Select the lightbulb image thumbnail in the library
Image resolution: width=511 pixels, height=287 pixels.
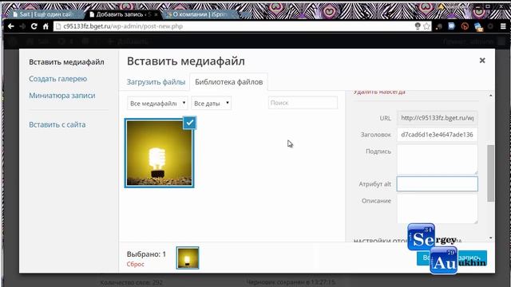(x=159, y=153)
